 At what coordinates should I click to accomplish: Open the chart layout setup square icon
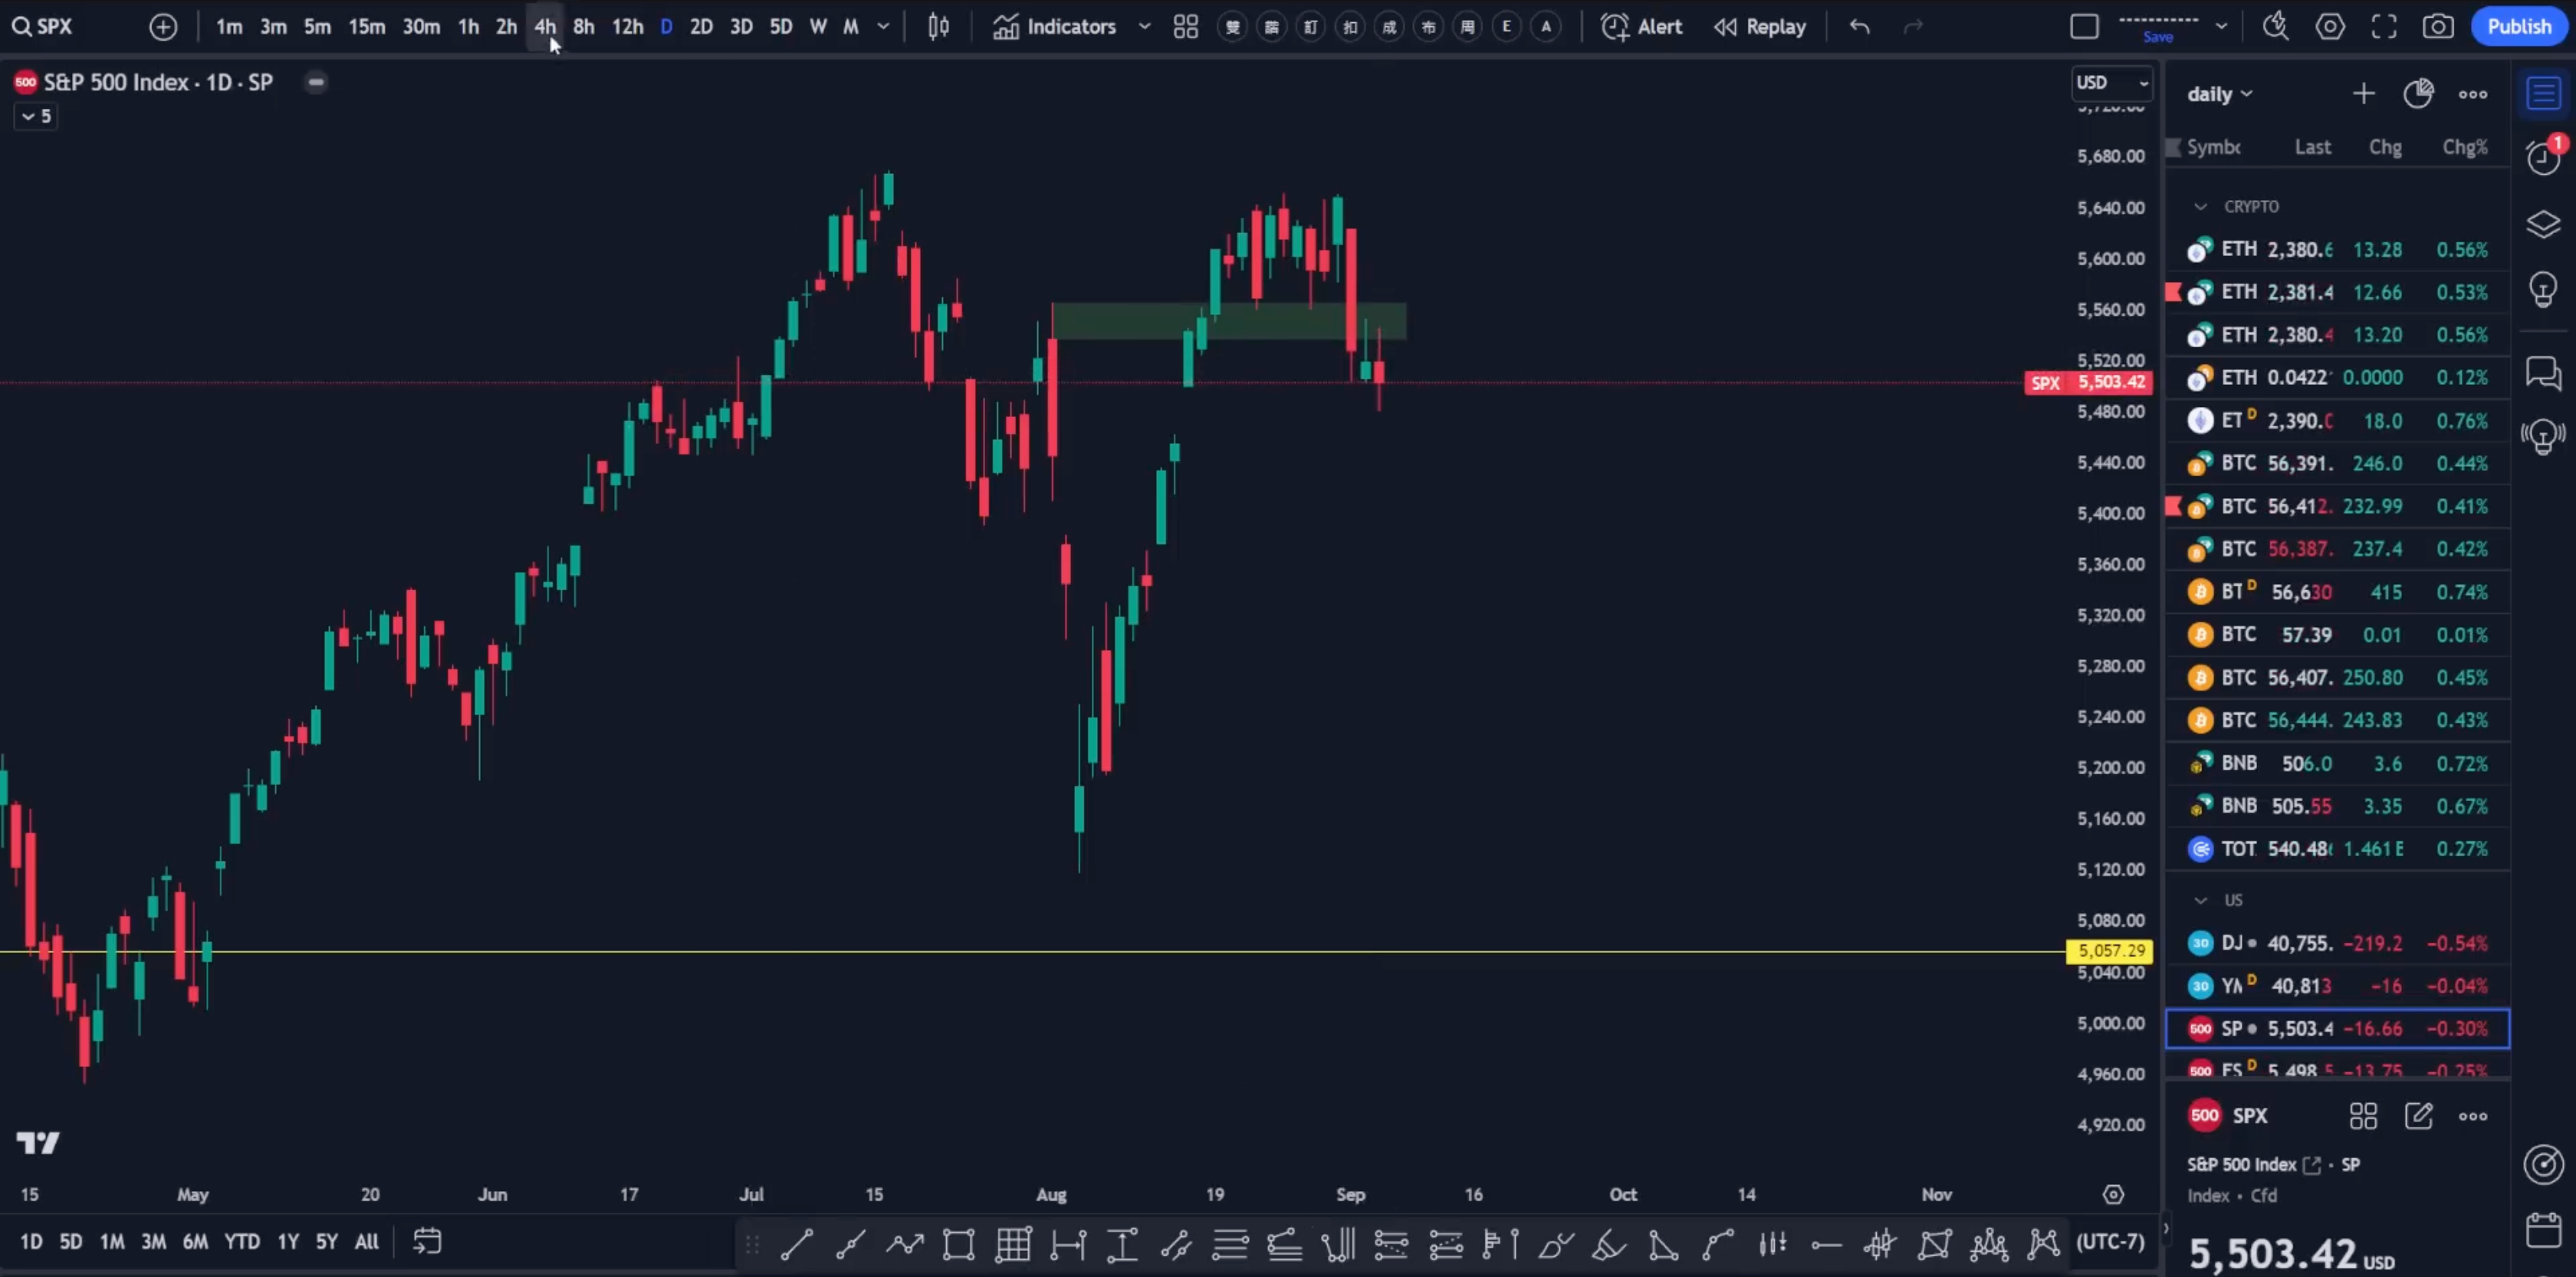tap(2084, 27)
